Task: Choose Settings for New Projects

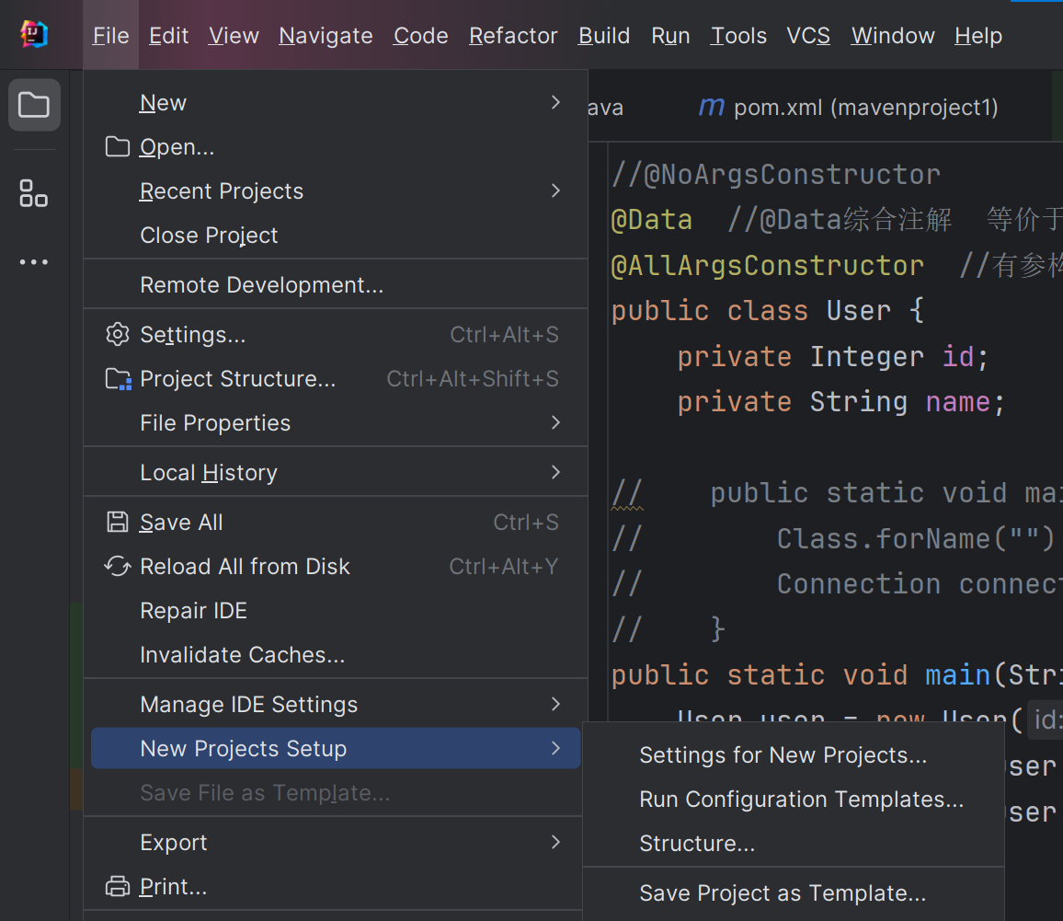Action: click(x=783, y=755)
